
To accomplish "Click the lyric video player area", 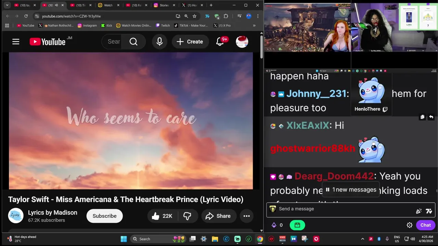I will pos(131,121).
